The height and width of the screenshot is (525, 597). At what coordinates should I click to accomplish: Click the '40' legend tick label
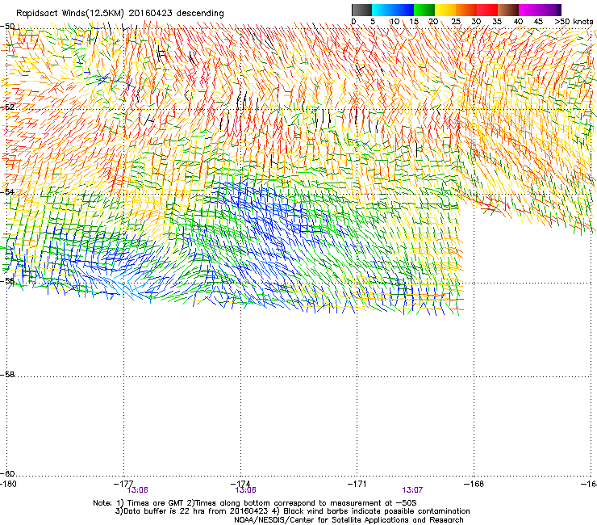(518, 22)
